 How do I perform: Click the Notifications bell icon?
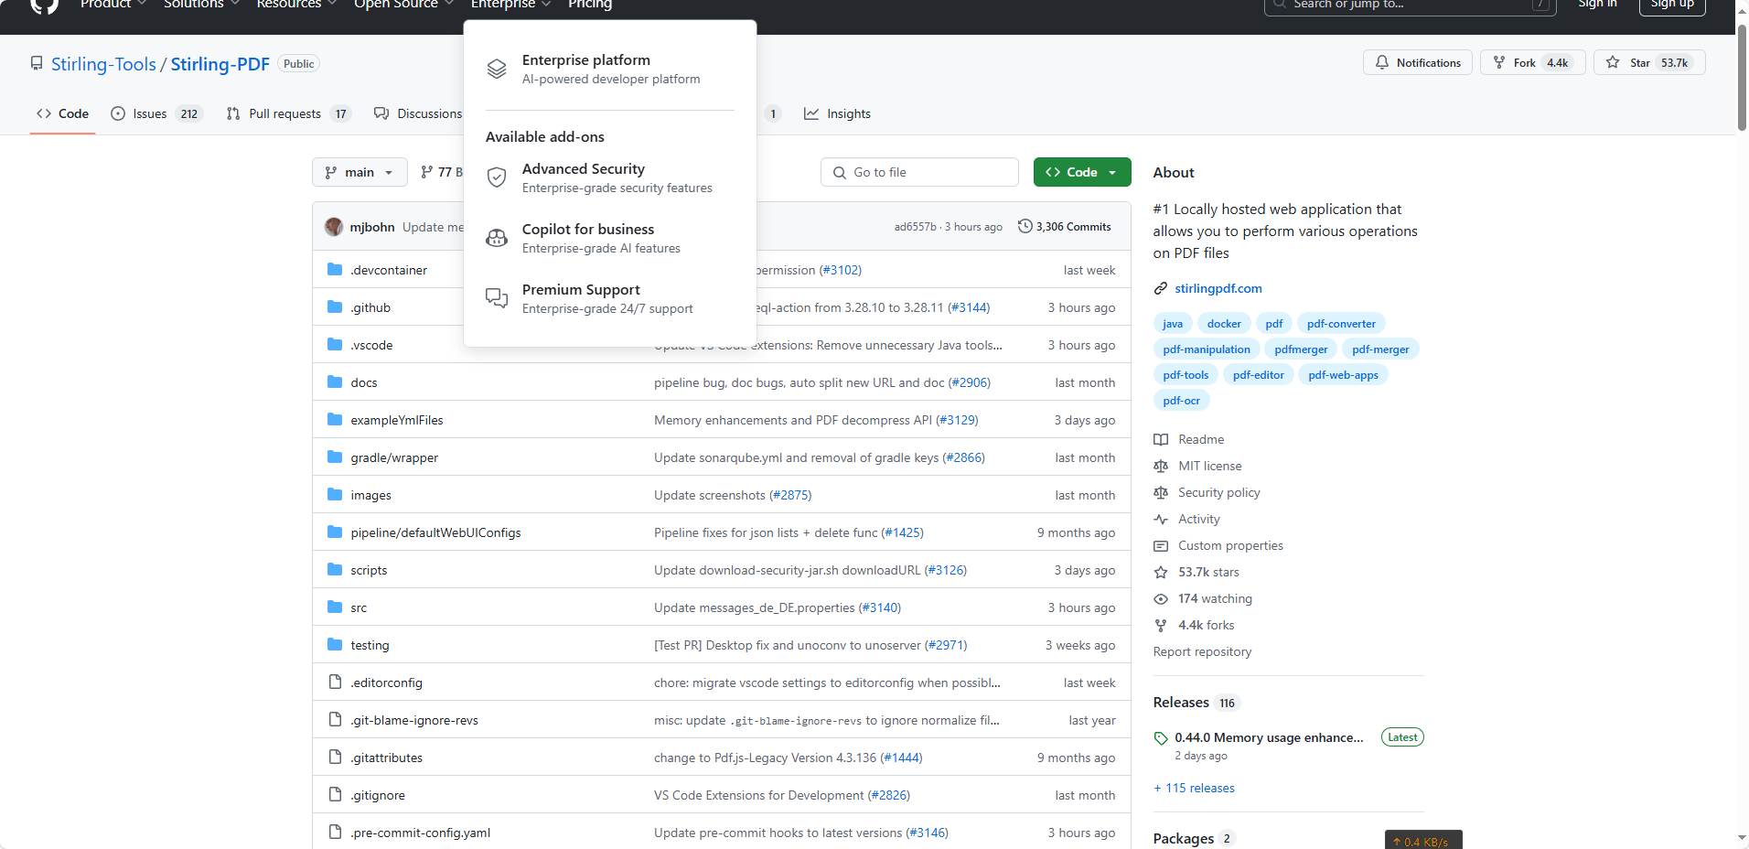tap(1382, 63)
